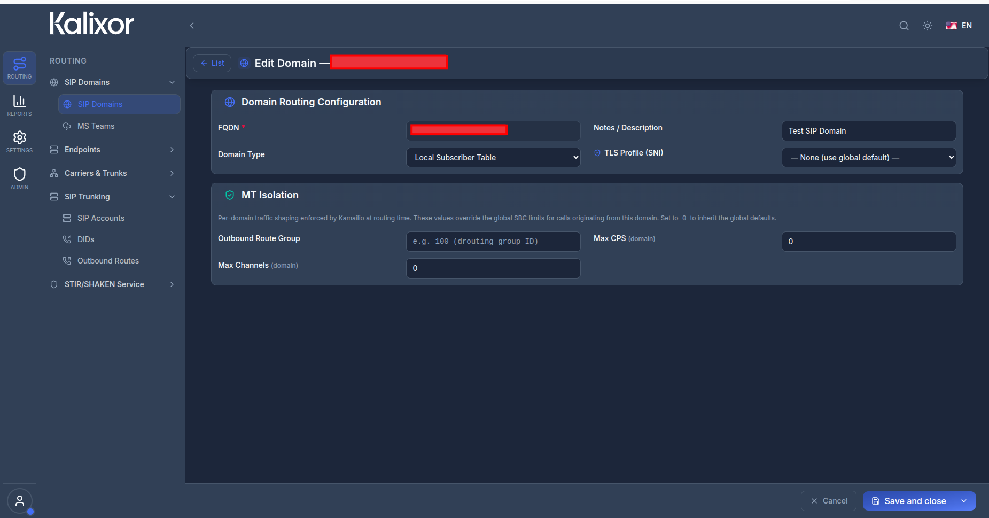The width and height of the screenshot is (989, 518).
Task: Open MS Teams in the sidebar
Action: pos(96,126)
